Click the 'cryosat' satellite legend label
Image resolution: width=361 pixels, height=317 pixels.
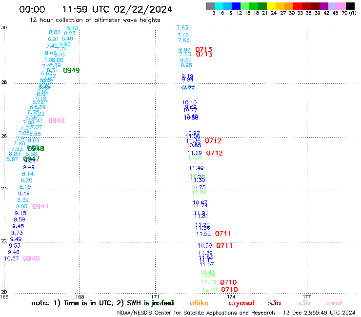pos(242,303)
